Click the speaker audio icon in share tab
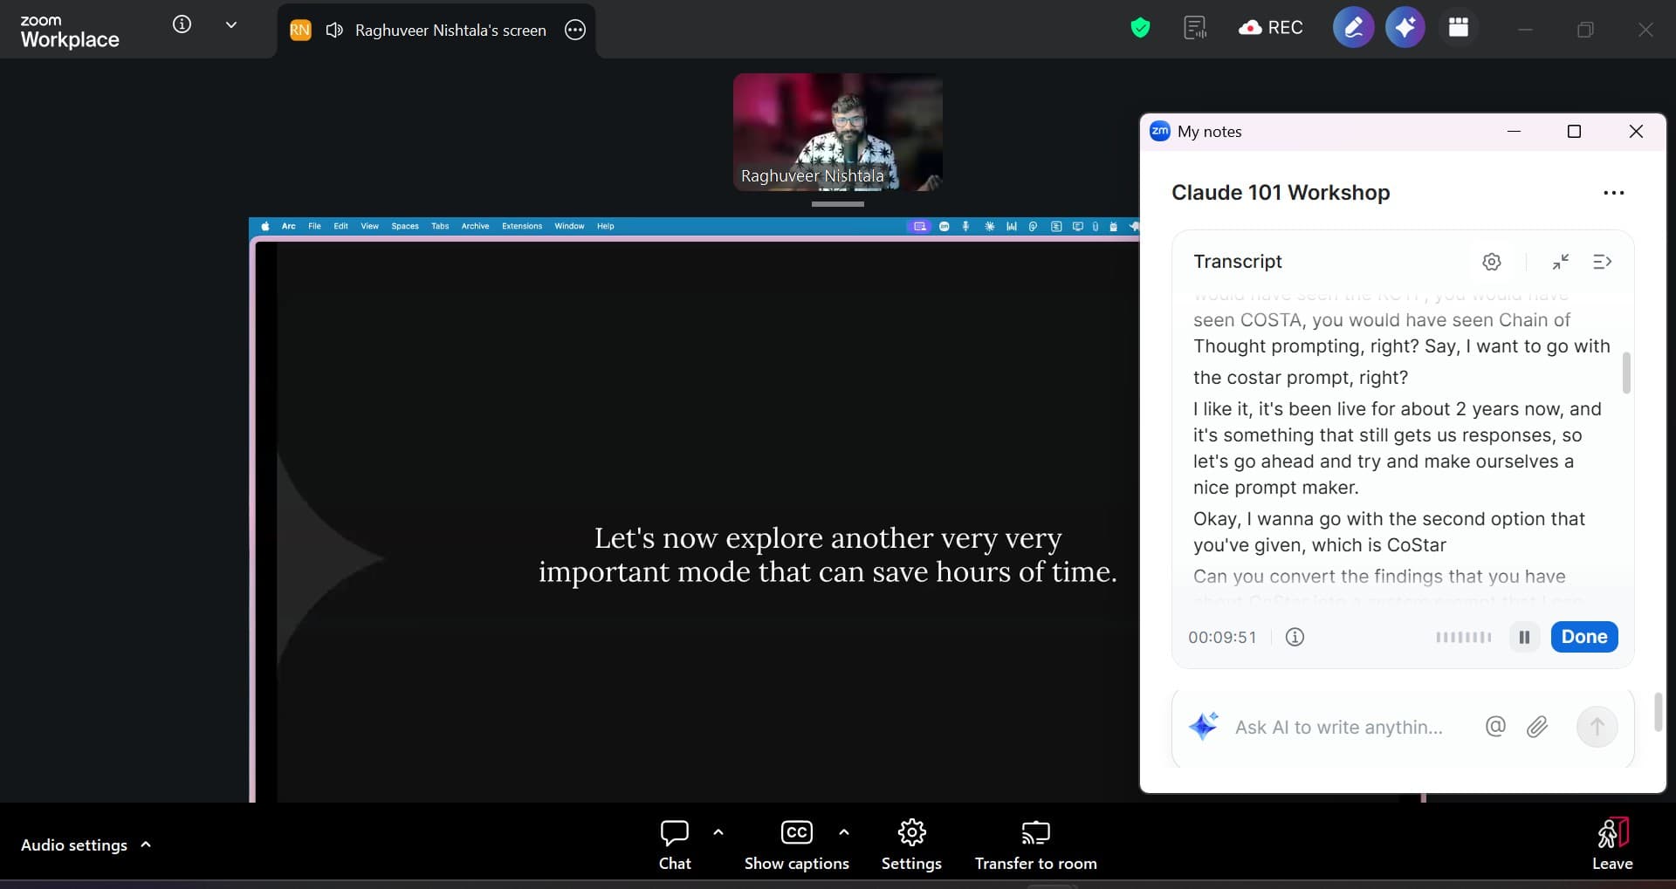Viewport: 1676px width, 889px height. 334,31
